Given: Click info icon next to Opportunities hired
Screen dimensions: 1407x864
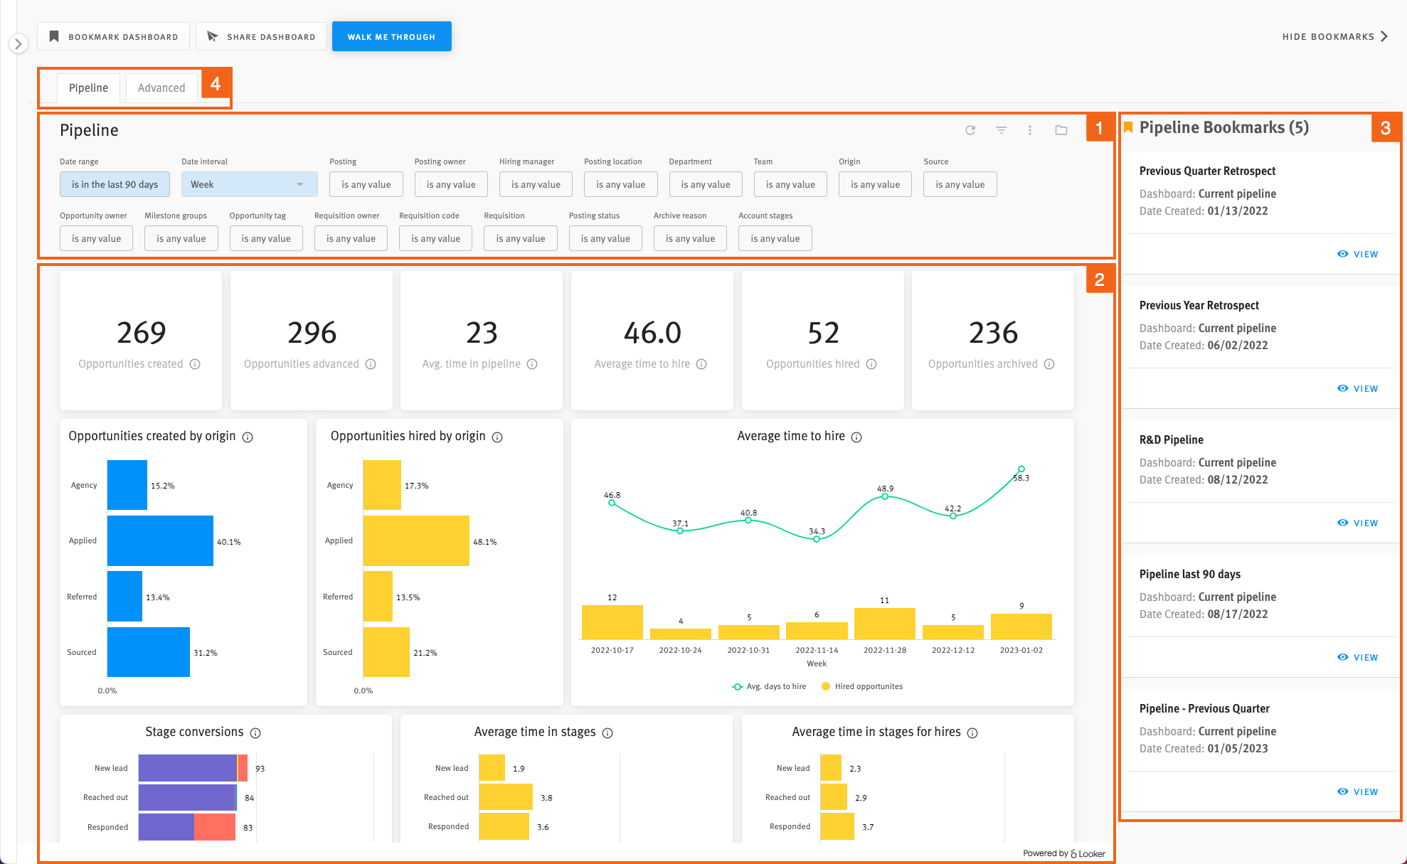Looking at the screenshot, I should [871, 364].
